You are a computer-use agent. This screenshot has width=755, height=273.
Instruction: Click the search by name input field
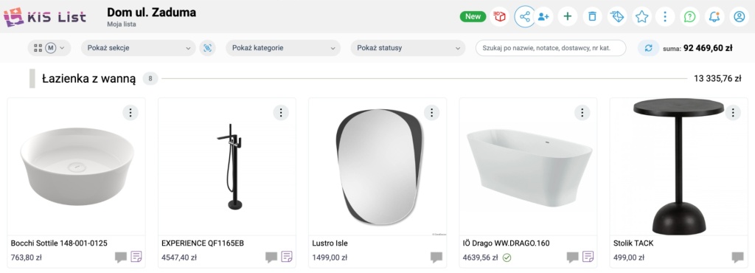(551, 48)
